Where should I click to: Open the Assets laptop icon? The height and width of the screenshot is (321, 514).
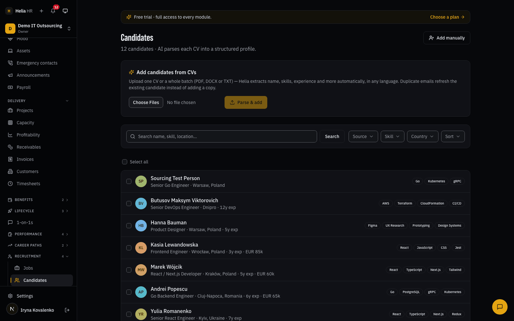tap(10, 51)
